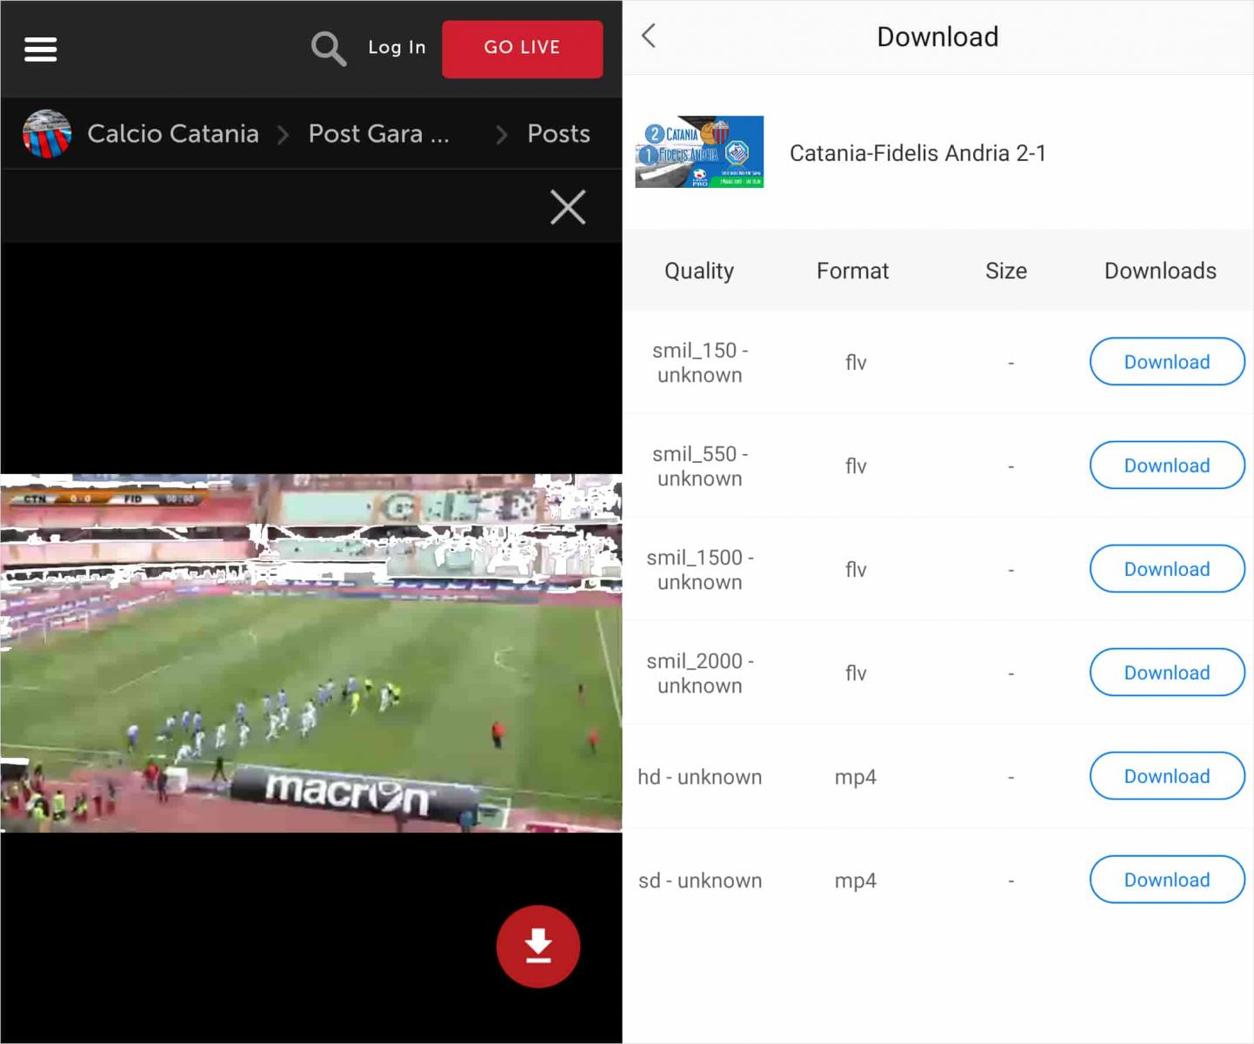Open the Posts breadcrumb item

pos(558,133)
